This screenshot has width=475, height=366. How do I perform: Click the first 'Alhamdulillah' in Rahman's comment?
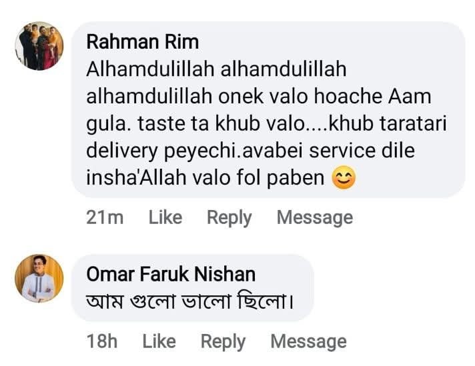point(151,69)
